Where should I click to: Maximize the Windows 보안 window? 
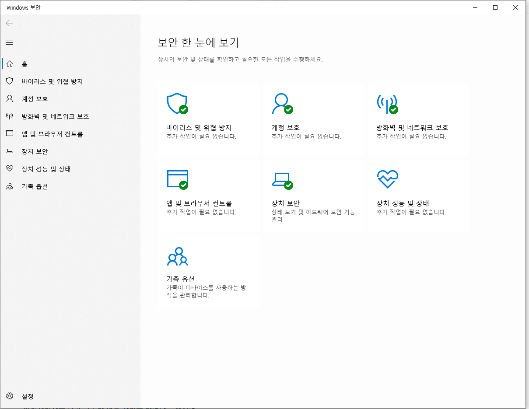pyautogui.click(x=495, y=7)
